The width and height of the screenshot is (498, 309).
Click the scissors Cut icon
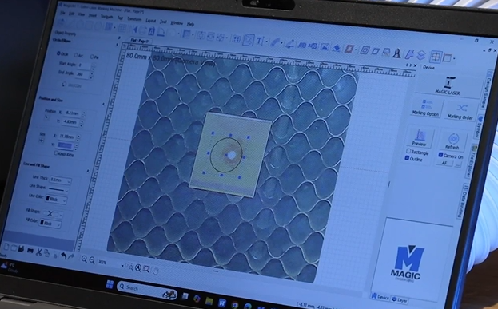38,252
